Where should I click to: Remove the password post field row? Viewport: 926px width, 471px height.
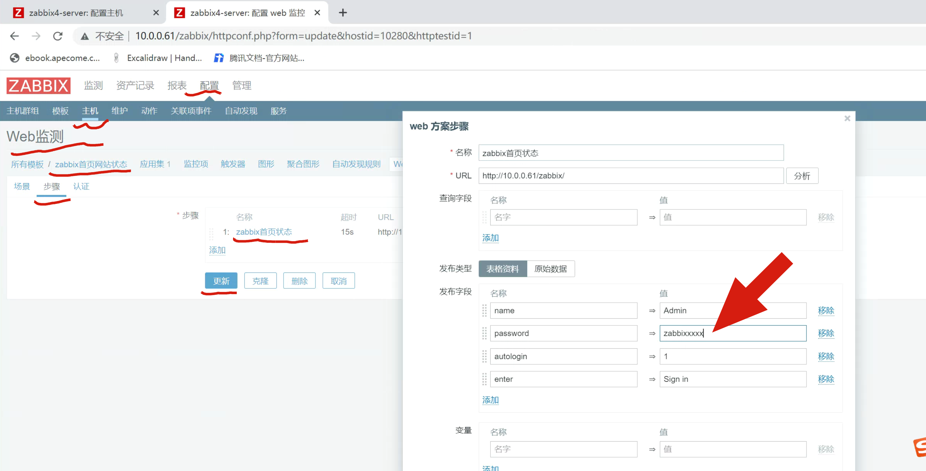tap(825, 333)
